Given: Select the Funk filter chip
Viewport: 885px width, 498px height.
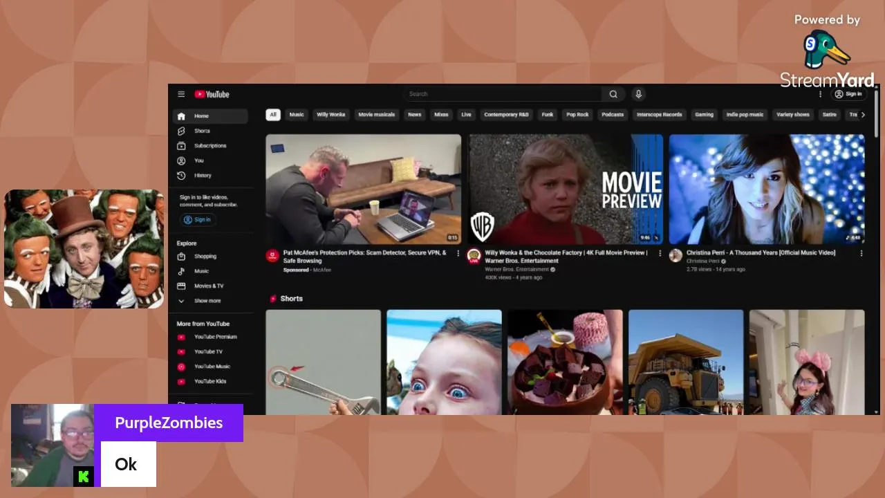Looking at the screenshot, I should coord(548,115).
